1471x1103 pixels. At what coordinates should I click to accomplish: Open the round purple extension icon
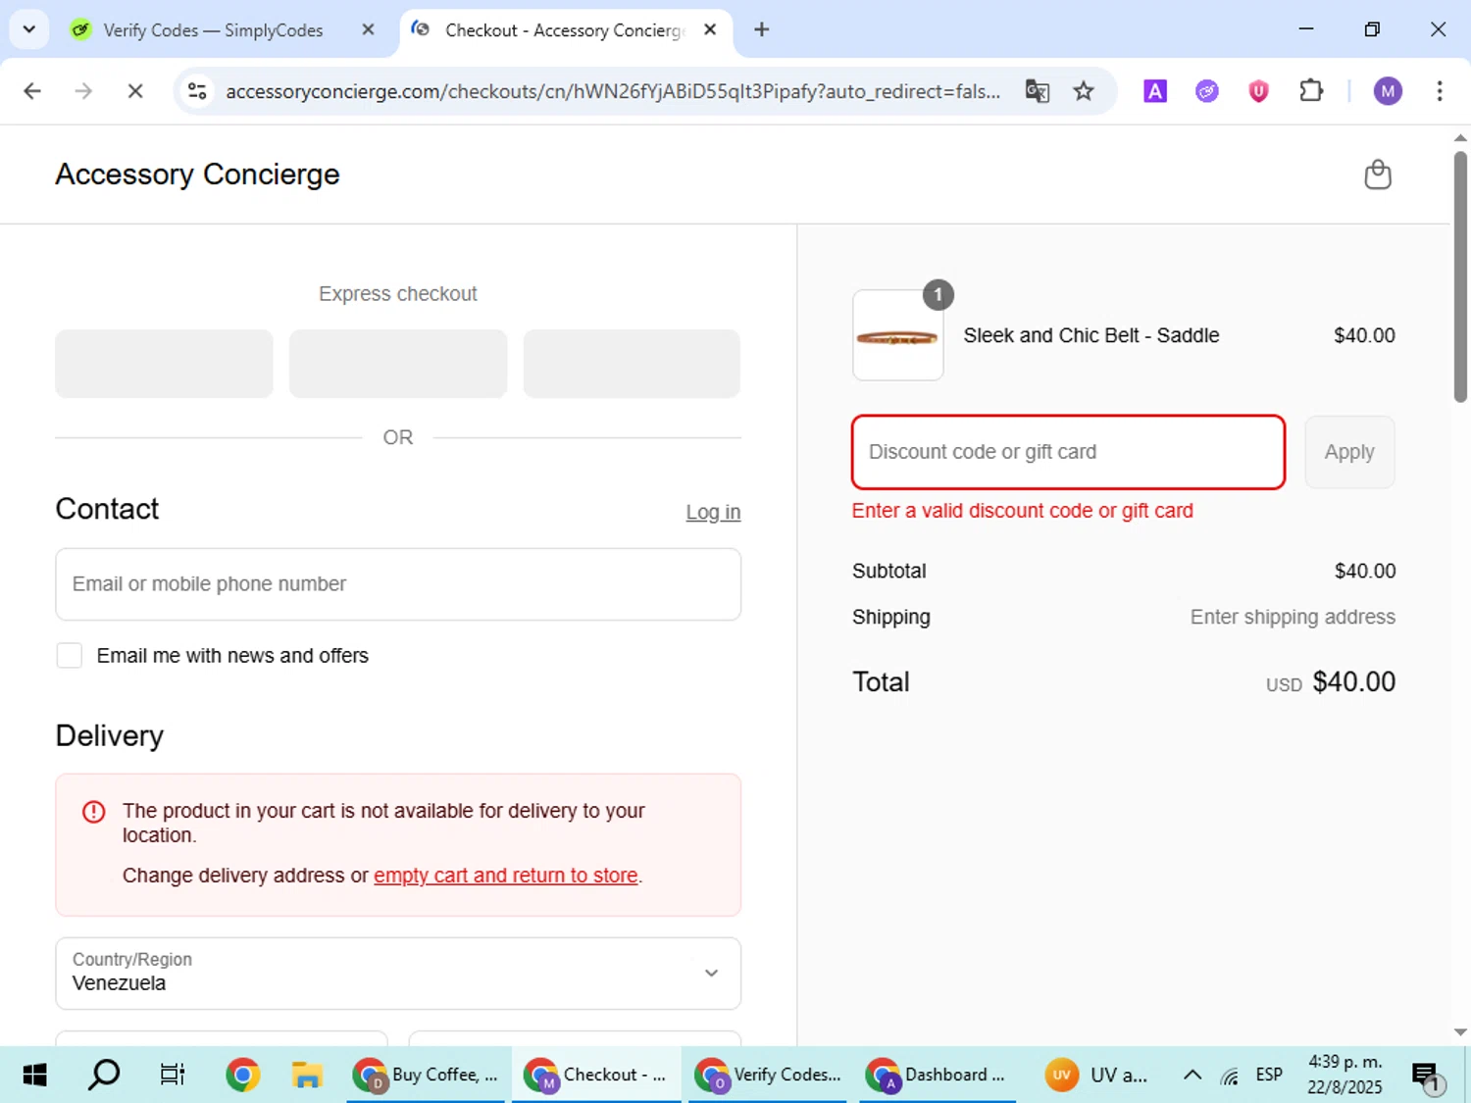click(x=1207, y=91)
